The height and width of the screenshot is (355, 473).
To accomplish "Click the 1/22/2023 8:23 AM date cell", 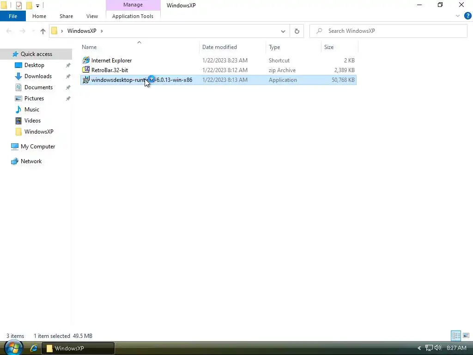I will click(225, 61).
